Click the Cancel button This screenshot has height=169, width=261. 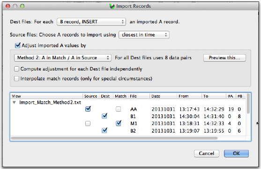206,154
